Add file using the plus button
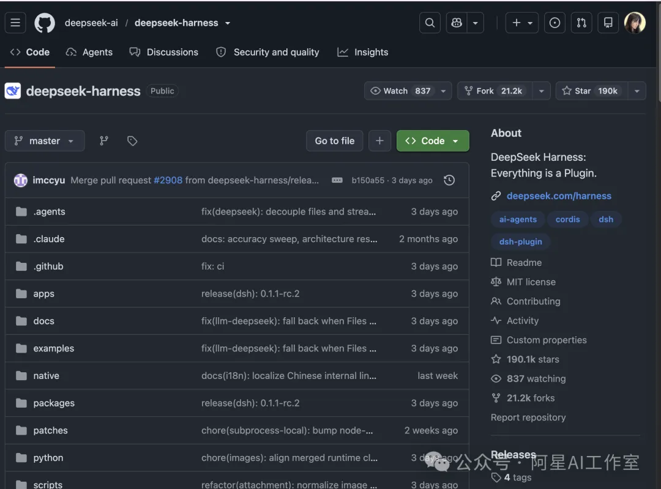The image size is (661, 489). click(x=379, y=141)
